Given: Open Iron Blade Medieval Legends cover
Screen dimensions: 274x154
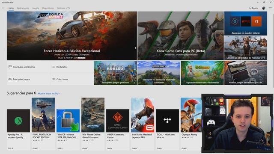Looking at the screenshot, I should (x=143, y=115).
